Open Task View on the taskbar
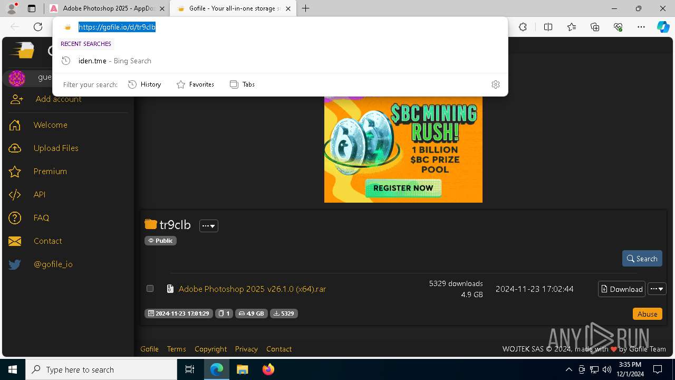Screen dimensions: 675x380 [190, 369]
